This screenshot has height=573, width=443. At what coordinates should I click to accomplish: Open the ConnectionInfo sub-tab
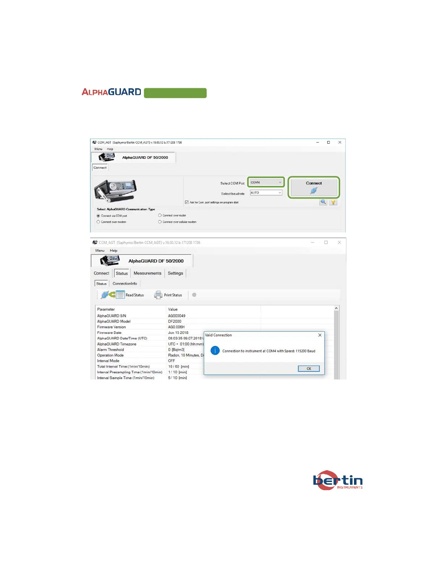tap(125, 284)
